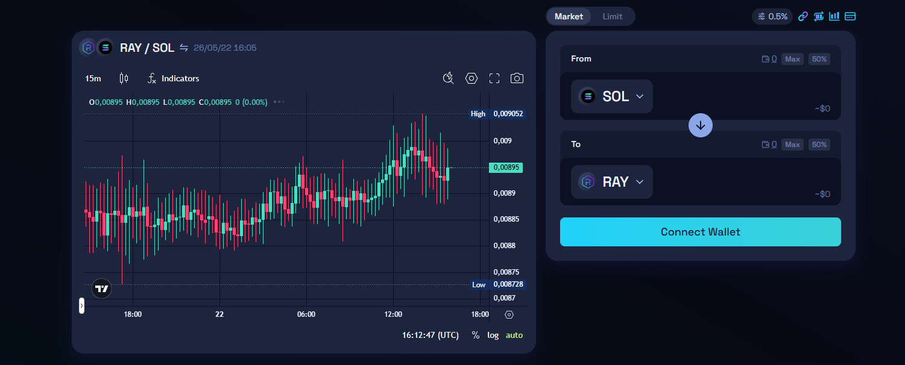
Task: Open the quick search icon on chart
Action: pos(448,78)
